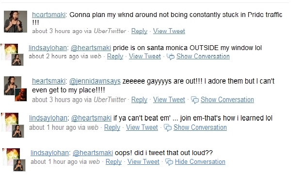Open hcartsmaki username link in first tweet
The width and height of the screenshot is (301, 175).
pyautogui.click(x=49, y=15)
